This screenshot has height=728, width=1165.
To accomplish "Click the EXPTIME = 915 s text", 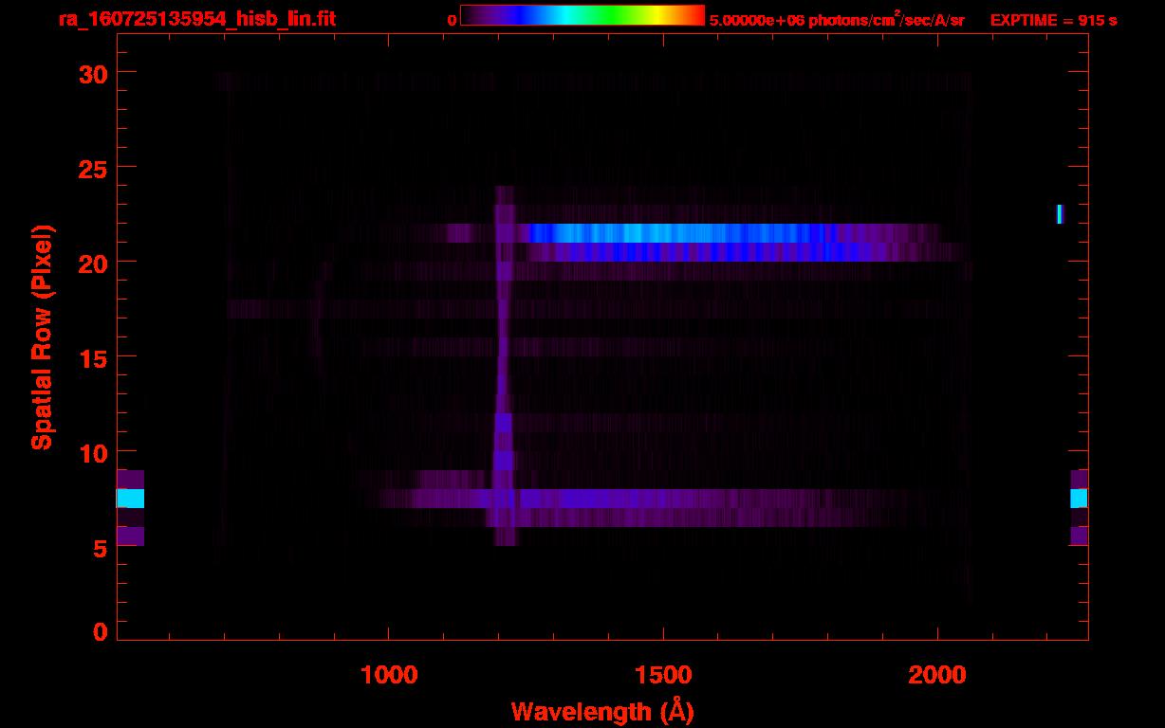I will pos(1053,20).
